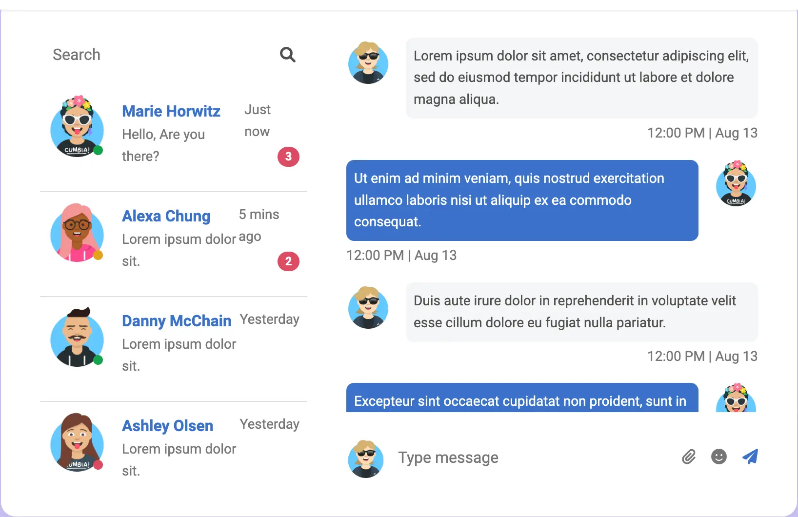Select Danny McChain chat by name

177,321
